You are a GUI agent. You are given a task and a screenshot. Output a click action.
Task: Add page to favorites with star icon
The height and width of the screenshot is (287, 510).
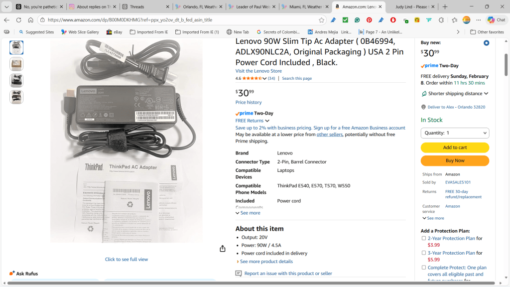[321, 20]
